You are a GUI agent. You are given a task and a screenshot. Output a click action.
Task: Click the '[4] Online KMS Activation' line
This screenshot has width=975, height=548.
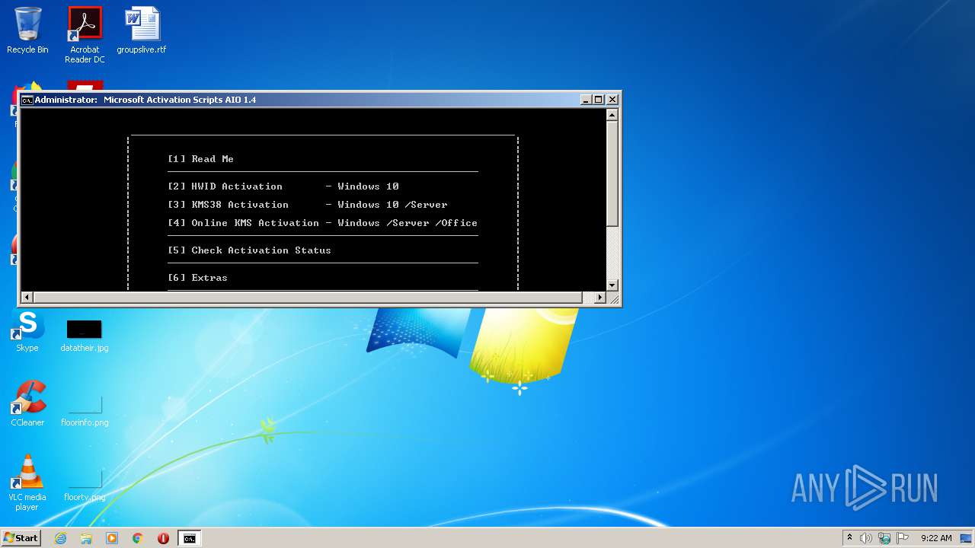[x=322, y=223]
